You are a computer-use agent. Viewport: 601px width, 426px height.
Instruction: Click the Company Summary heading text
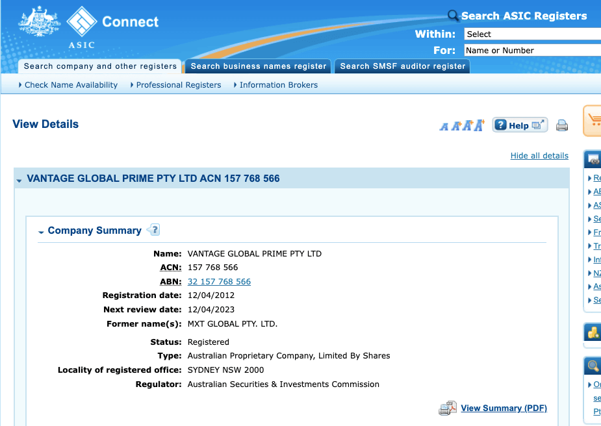(x=95, y=231)
